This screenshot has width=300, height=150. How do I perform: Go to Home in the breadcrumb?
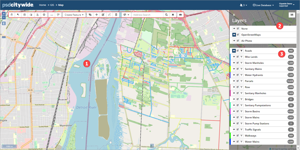(42, 5)
